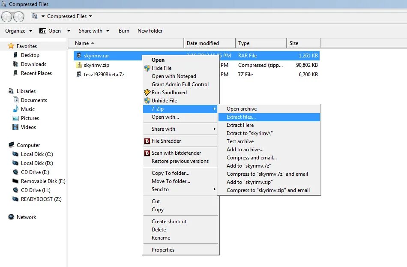Click the CD Drive (H:) disc icon
This screenshot has width=407, height=267.
click(15, 190)
